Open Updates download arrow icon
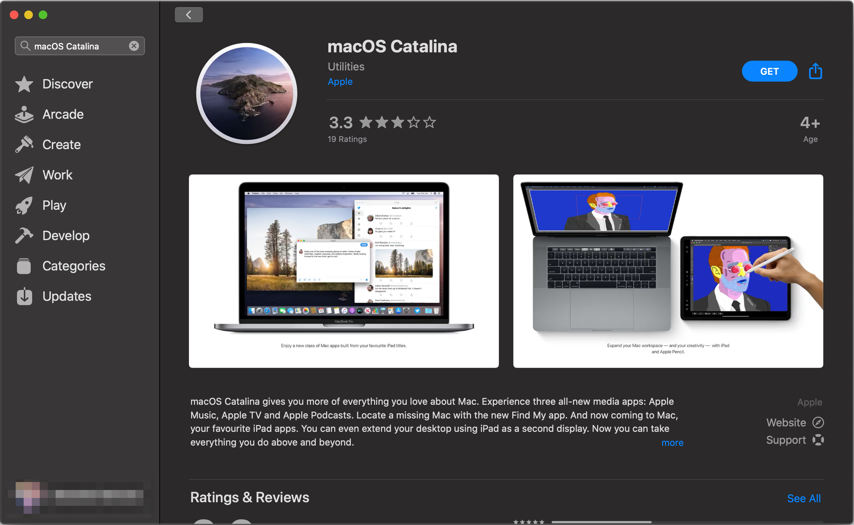Image resolution: width=854 pixels, height=525 pixels. [24, 296]
